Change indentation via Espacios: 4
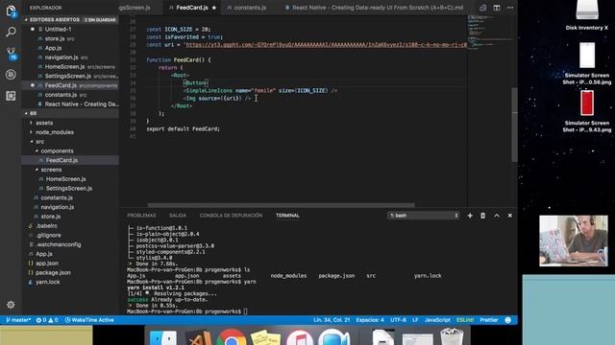 (370, 320)
